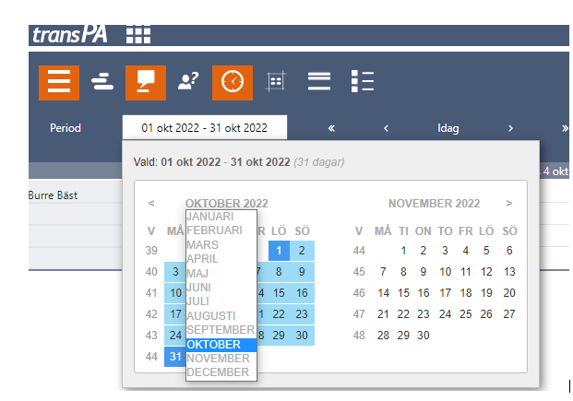Click week number 41 in October
This screenshot has width=573, height=401.
[x=151, y=293]
